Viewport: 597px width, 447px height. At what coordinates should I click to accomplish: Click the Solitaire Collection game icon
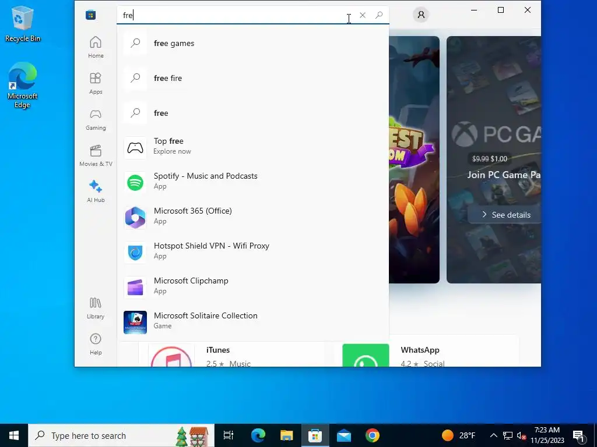(135, 322)
